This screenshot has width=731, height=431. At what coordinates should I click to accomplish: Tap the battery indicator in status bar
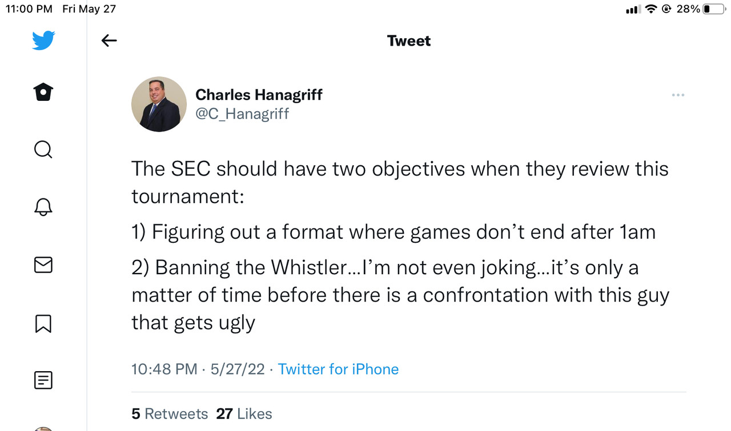713,9
